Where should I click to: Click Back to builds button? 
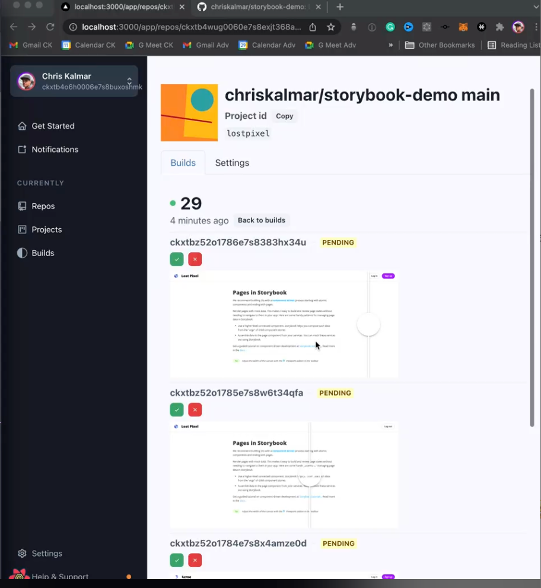262,220
